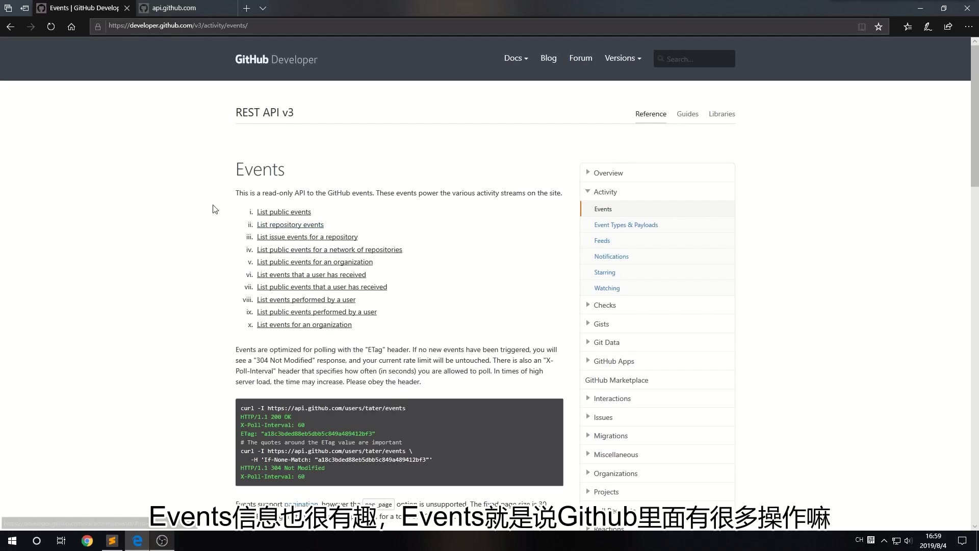979x551 pixels.
Task: Open Sublime Text from taskbar
Action: [112, 541]
